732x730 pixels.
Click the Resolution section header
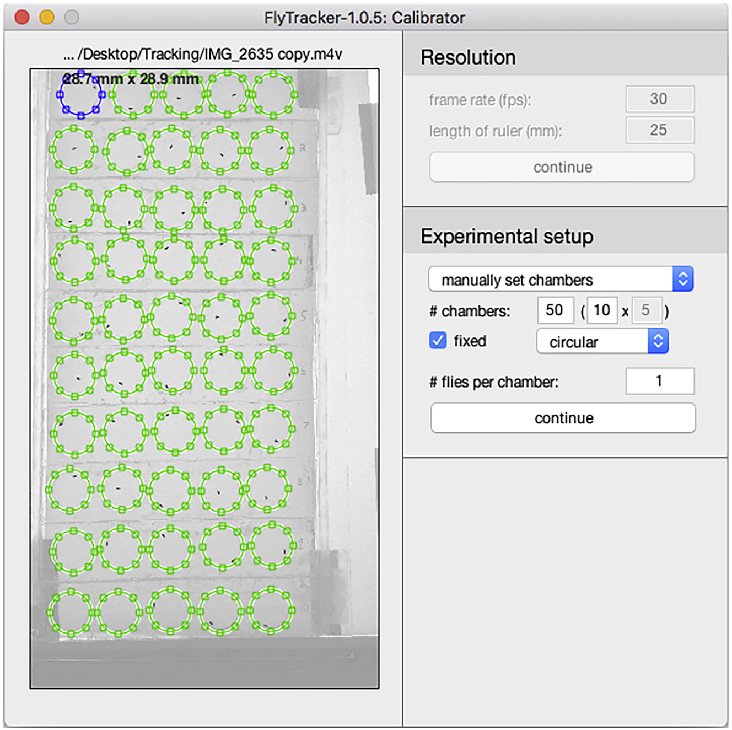coord(468,57)
